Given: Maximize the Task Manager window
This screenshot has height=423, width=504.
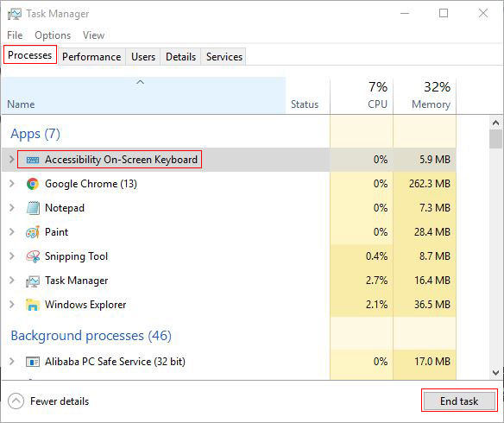Looking at the screenshot, I should pyautogui.click(x=444, y=14).
